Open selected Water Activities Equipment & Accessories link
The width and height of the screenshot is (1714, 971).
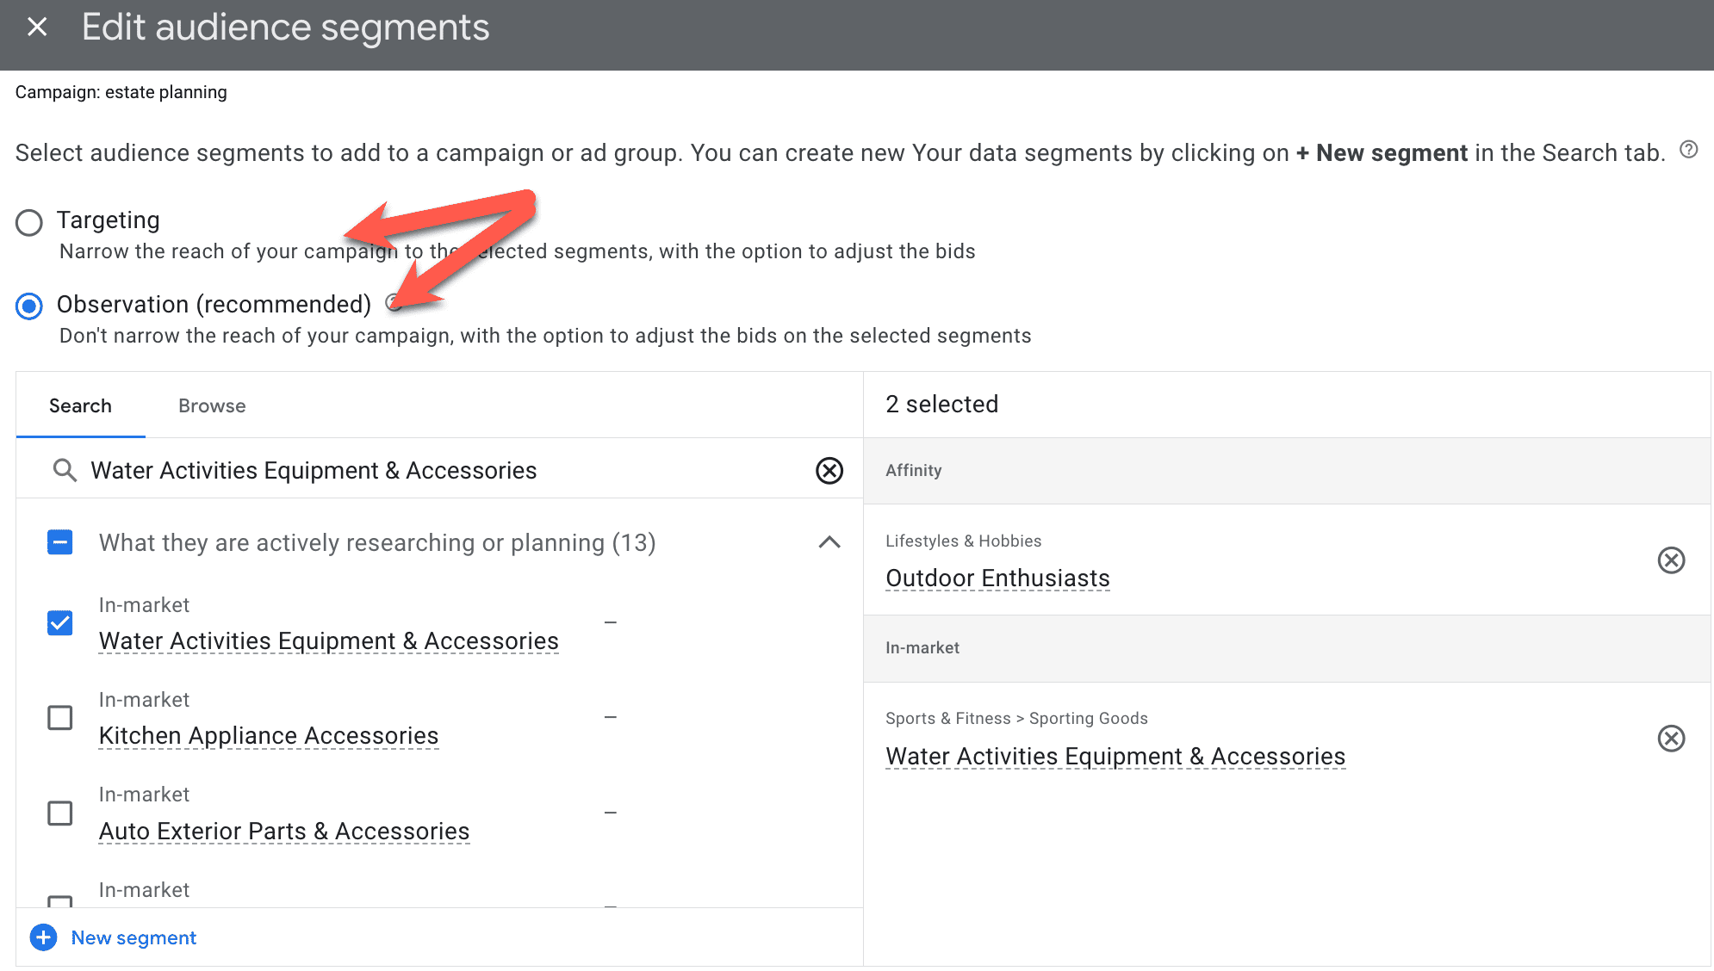point(1115,757)
